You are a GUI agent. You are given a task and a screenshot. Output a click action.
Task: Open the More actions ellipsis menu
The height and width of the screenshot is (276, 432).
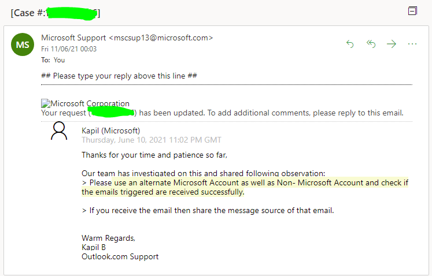(x=412, y=44)
